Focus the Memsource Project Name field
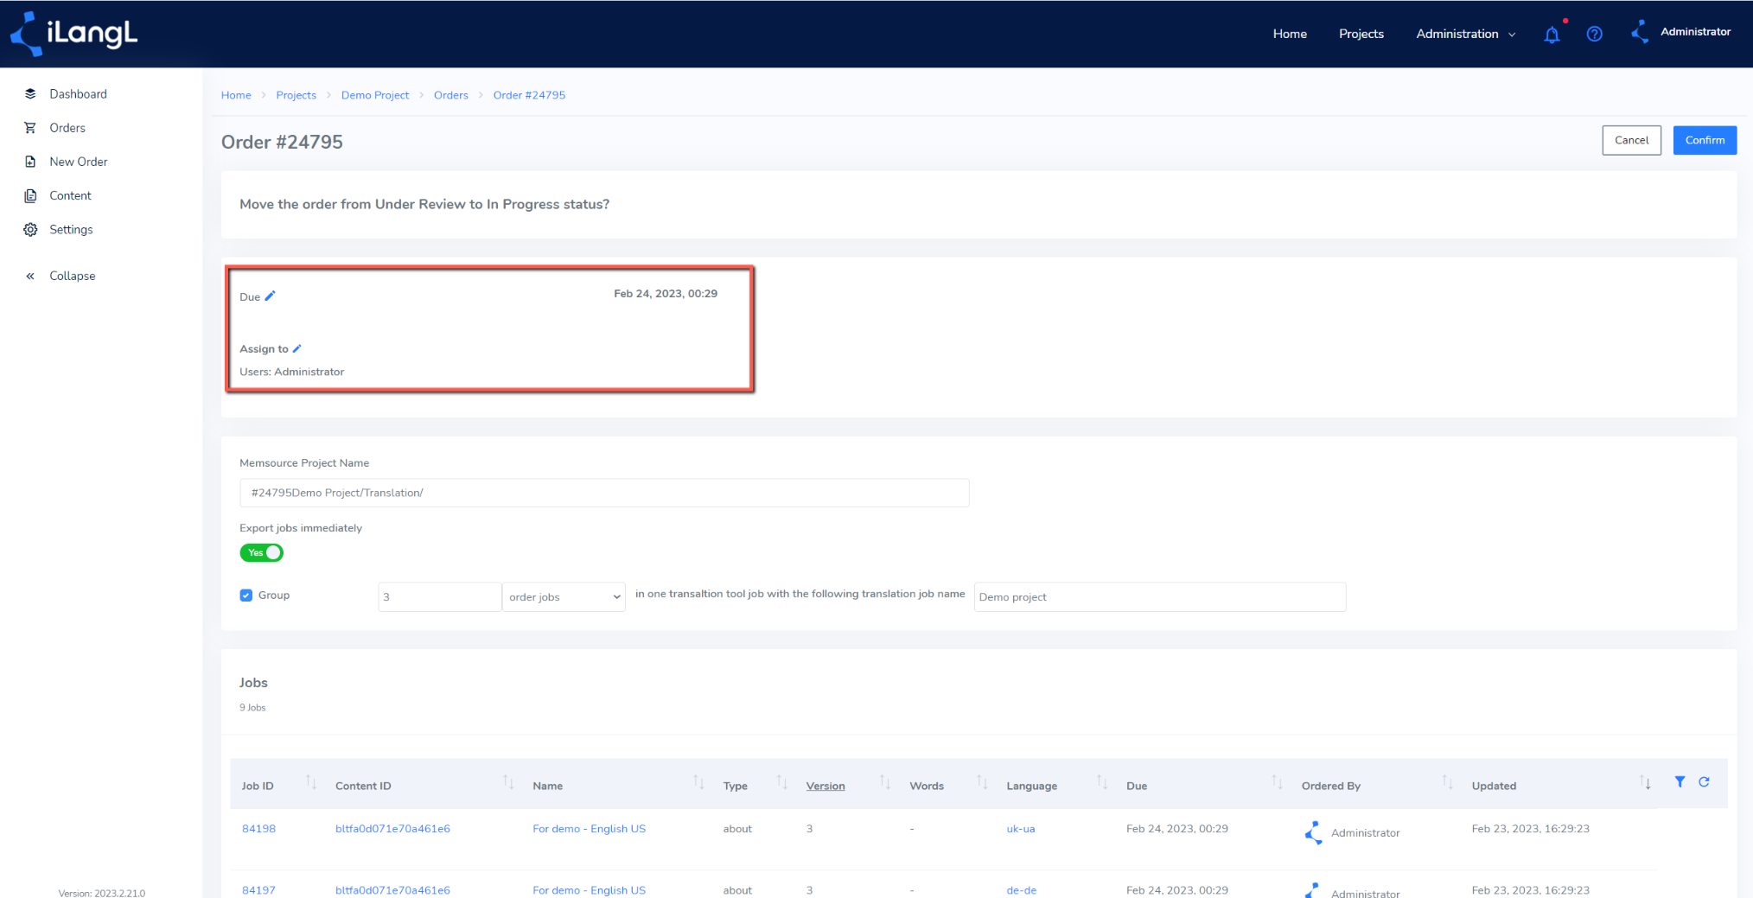 coord(604,493)
